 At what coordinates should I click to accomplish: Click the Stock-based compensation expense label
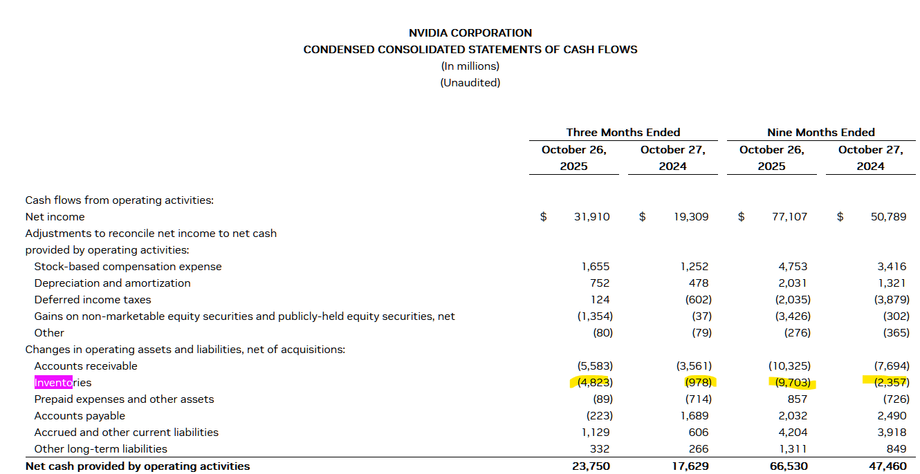[x=128, y=267]
